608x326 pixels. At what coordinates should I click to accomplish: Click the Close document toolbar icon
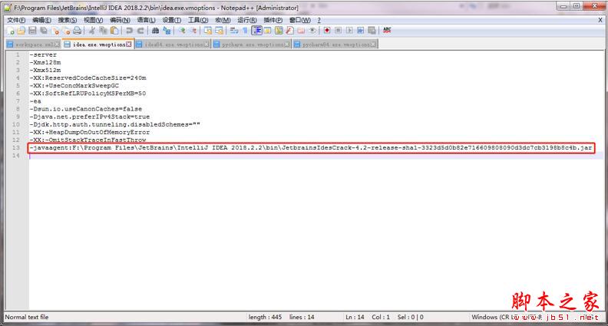click(55, 31)
